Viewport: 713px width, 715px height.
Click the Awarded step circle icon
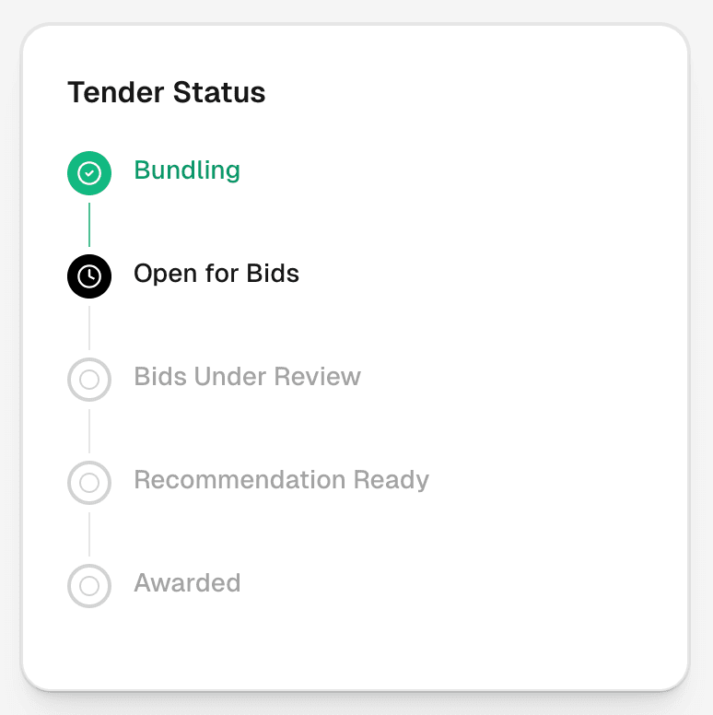tap(89, 586)
